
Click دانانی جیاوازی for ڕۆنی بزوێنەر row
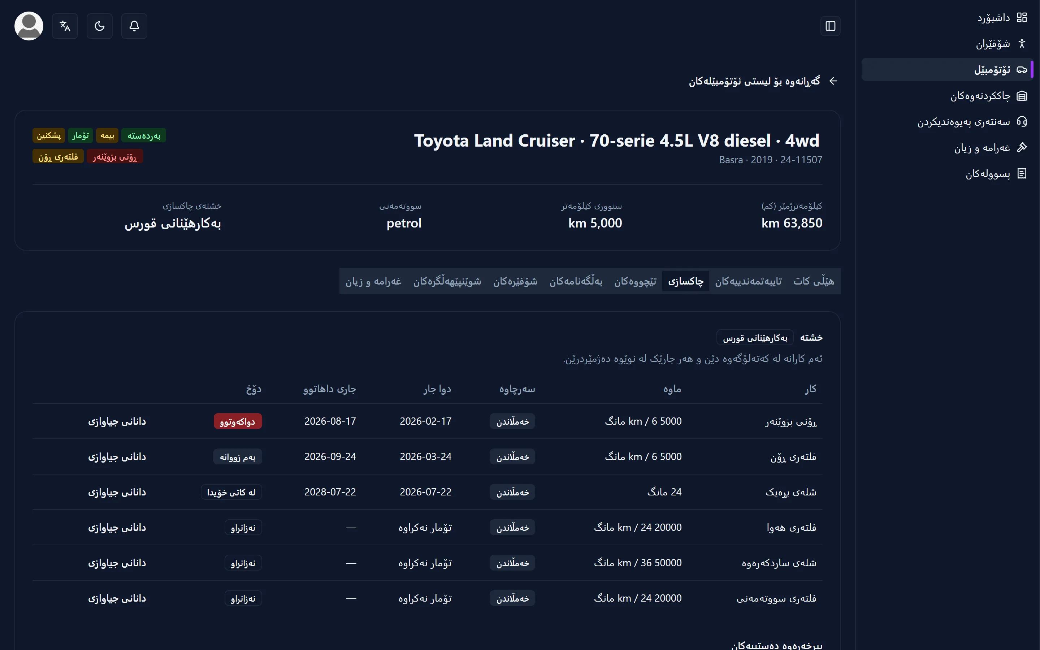click(x=117, y=421)
